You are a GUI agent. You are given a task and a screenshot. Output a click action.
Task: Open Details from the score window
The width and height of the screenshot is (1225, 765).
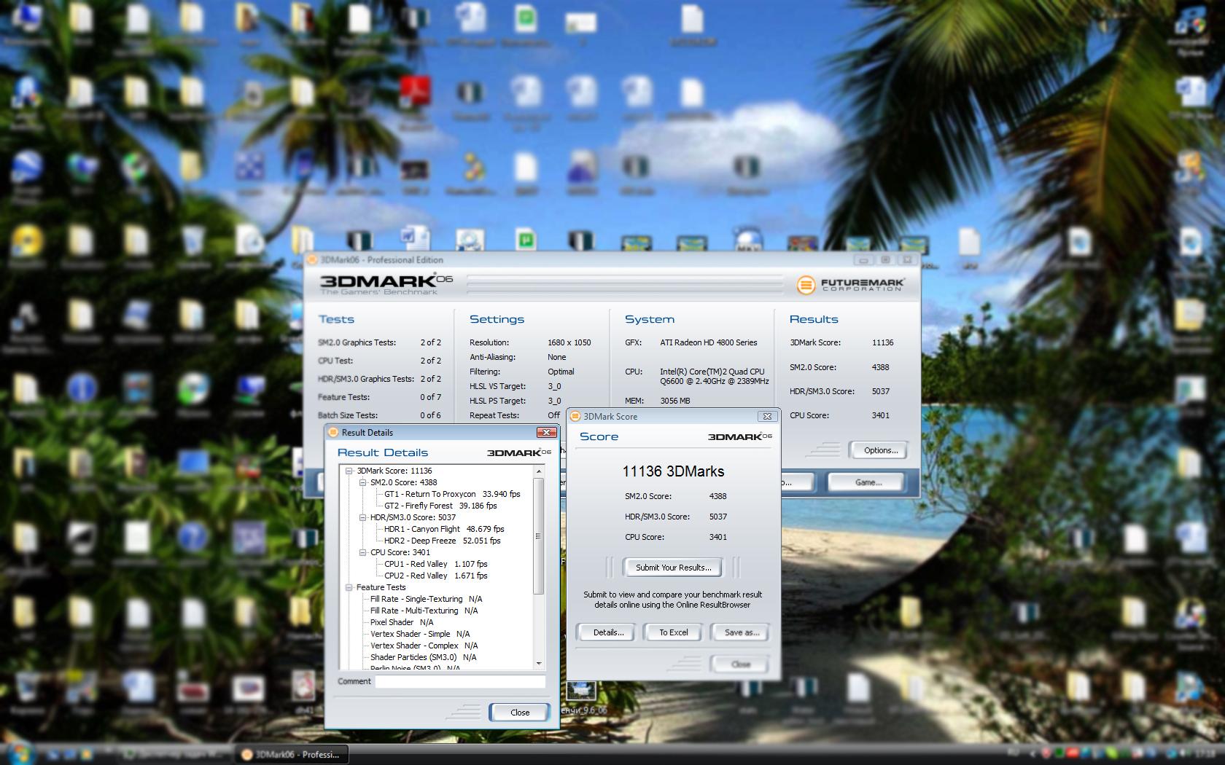608,632
